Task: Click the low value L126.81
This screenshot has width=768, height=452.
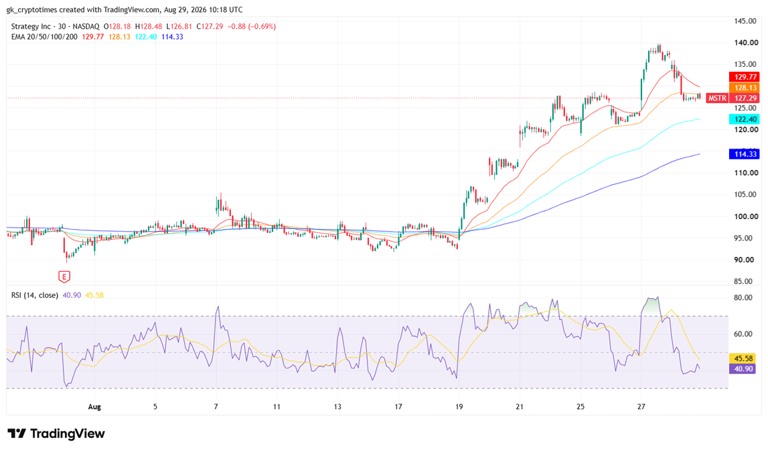Action: [179, 26]
